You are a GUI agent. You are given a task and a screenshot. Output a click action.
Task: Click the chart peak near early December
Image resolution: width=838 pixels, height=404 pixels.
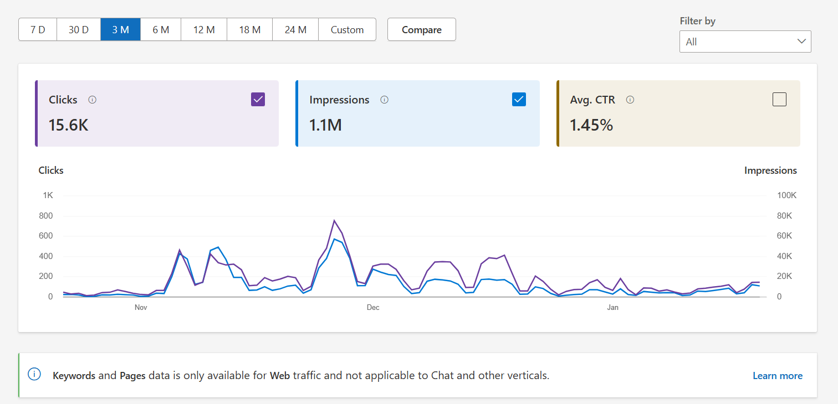[x=335, y=220]
